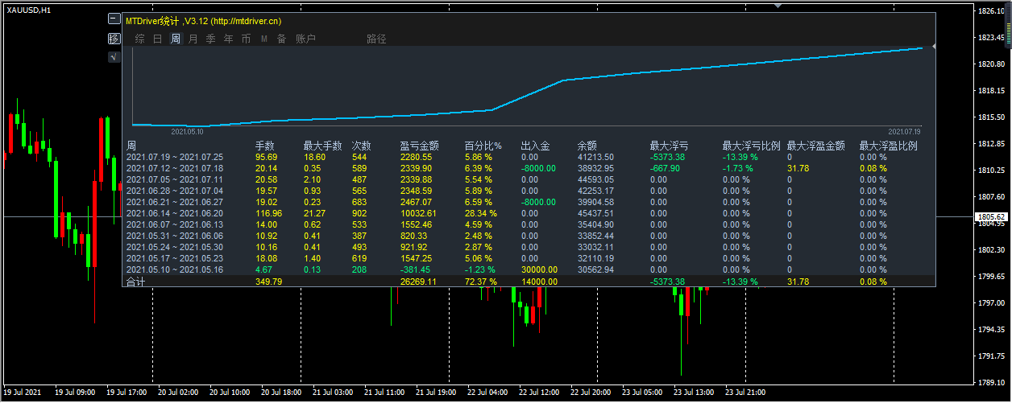Viewport: 1012px width, 403px height.
Task: Click the 百分比% column header
Action: pos(483,146)
